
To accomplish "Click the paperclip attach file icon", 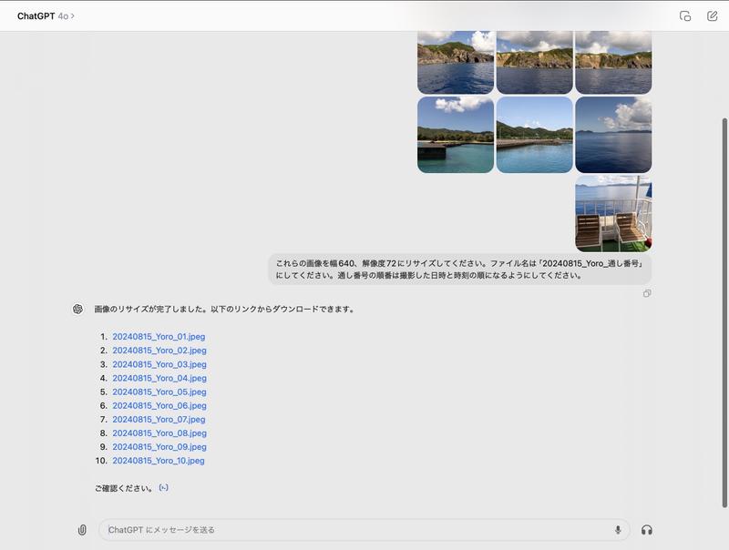I will [x=82, y=530].
